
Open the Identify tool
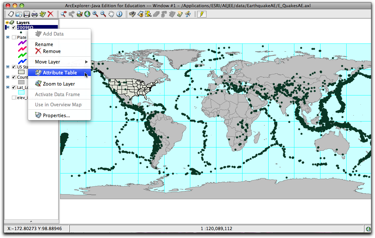(x=119, y=14)
